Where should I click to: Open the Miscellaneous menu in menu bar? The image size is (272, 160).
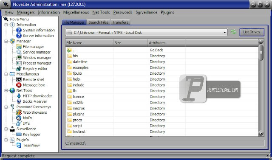coord(76,12)
